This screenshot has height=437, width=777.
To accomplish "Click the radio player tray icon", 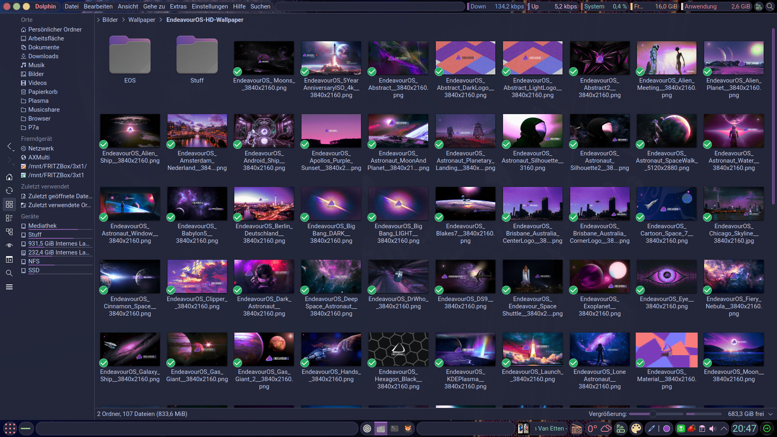I will 577,429.
